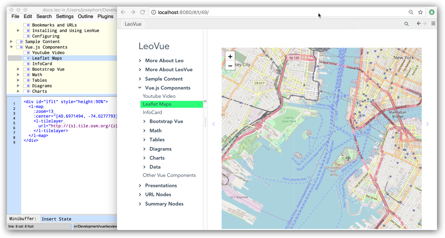Open InfoCard page in LeoVue sidebar
The width and height of the screenshot is (445, 238).
(152, 112)
